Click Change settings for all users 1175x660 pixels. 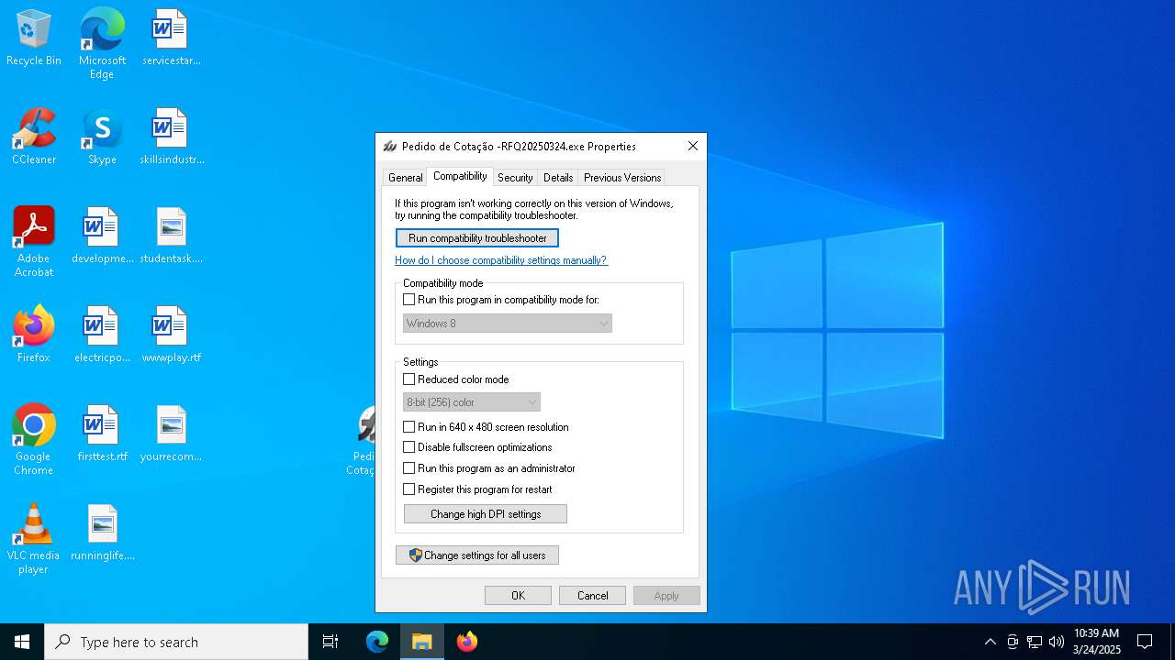tap(477, 555)
